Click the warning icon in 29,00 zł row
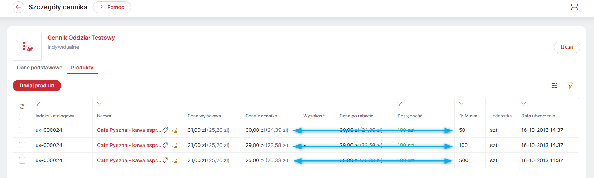Screen dimensions: 594x178 click(175, 146)
